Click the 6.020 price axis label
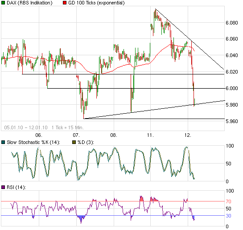The height and width of the screenshot is (230, 243). click(232, 72)
